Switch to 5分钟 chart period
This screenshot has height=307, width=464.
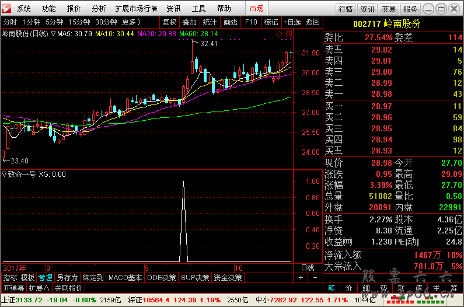click(54, 22)
